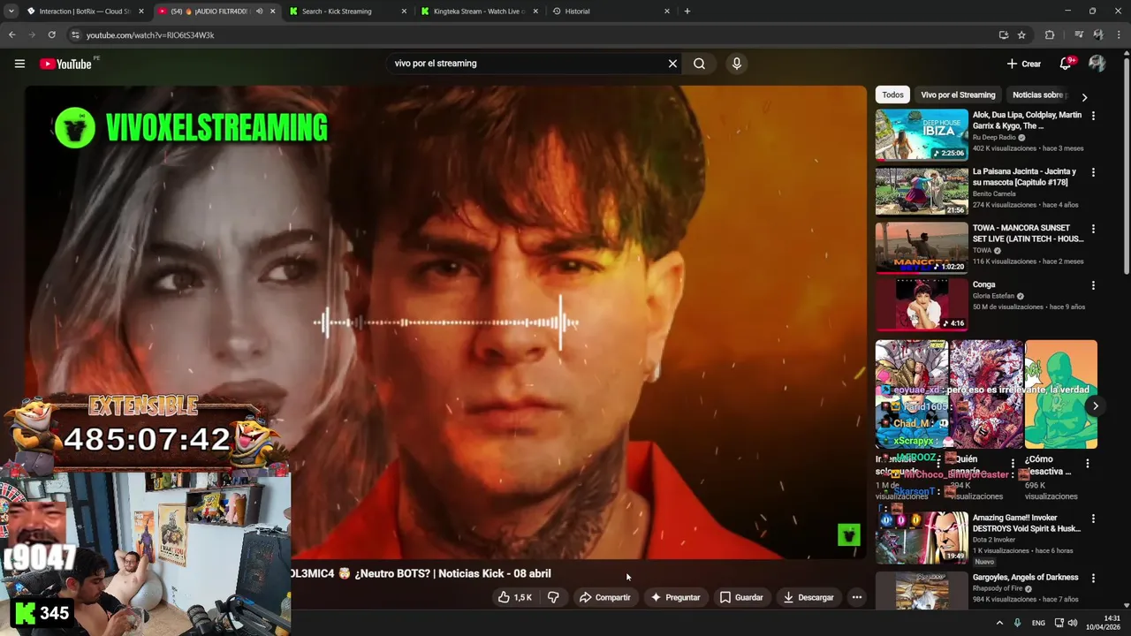
Task: Bookmark this page with the star
Action: tap(1021, 35)
